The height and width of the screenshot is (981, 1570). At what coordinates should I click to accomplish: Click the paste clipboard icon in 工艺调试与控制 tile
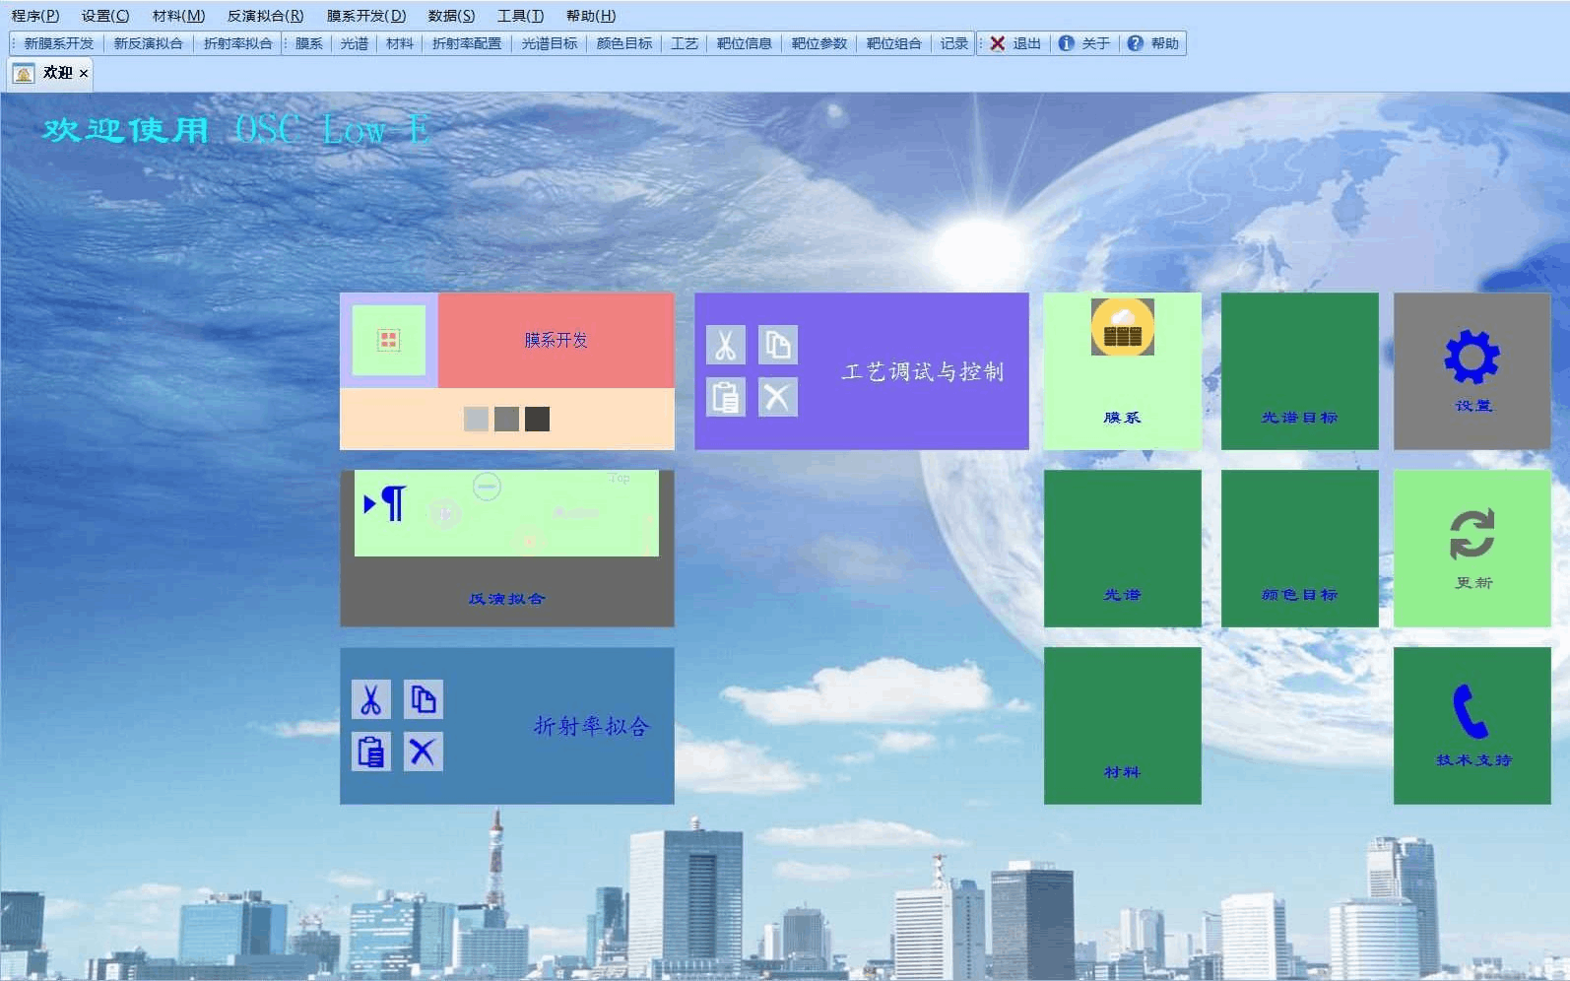tap(725, 397)
